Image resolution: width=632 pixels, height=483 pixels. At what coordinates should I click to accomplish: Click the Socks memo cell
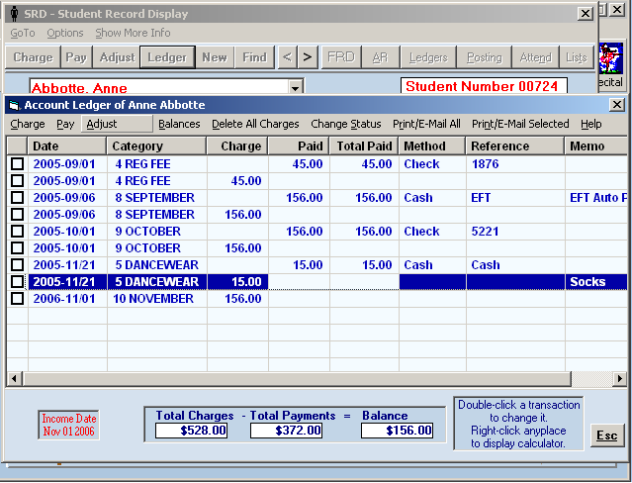[x=596, y=282]
